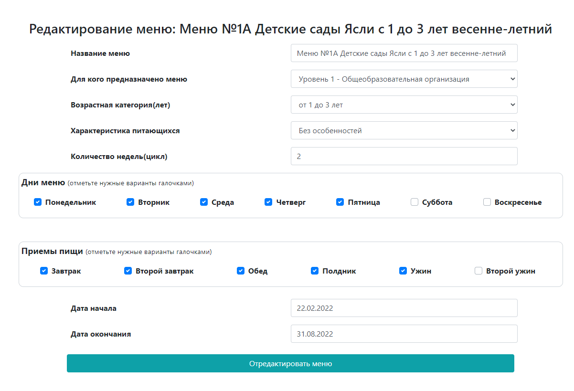
Task: Disable the Пятница checkbox
Action: tap(340, 202)
